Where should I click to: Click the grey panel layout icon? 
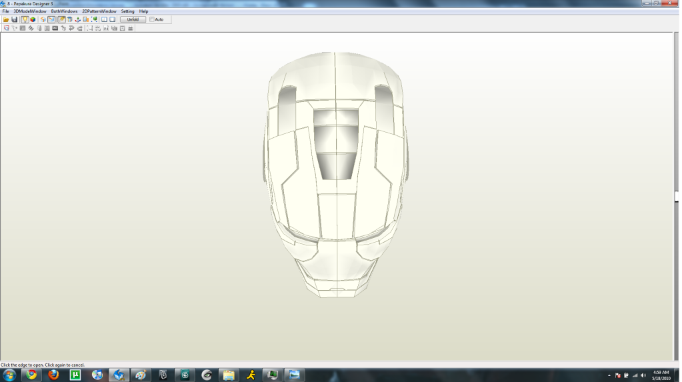point(23,28)
